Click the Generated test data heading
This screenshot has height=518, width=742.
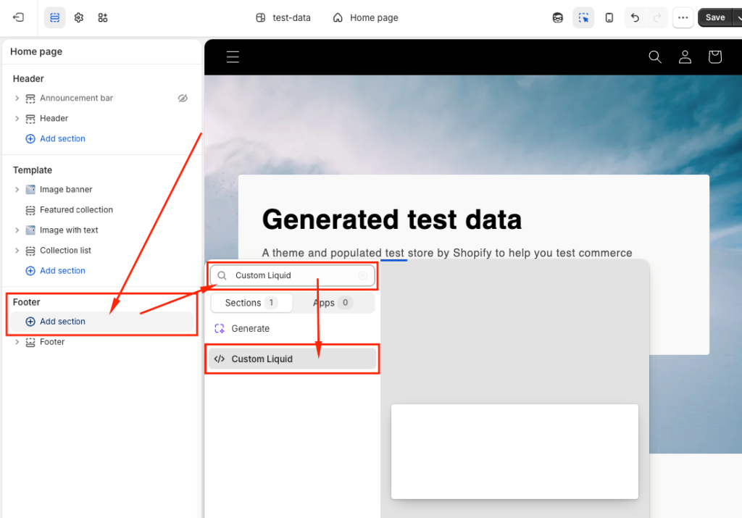click(392, 220)
